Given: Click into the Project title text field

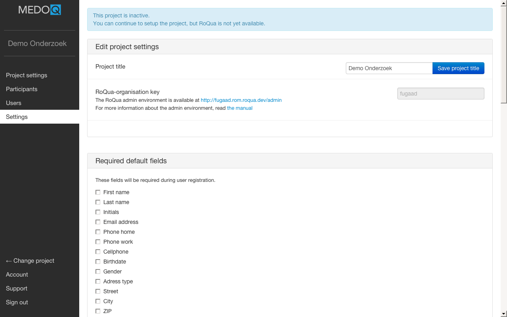Looking at the screenshot, I should (x=389, y=68).
